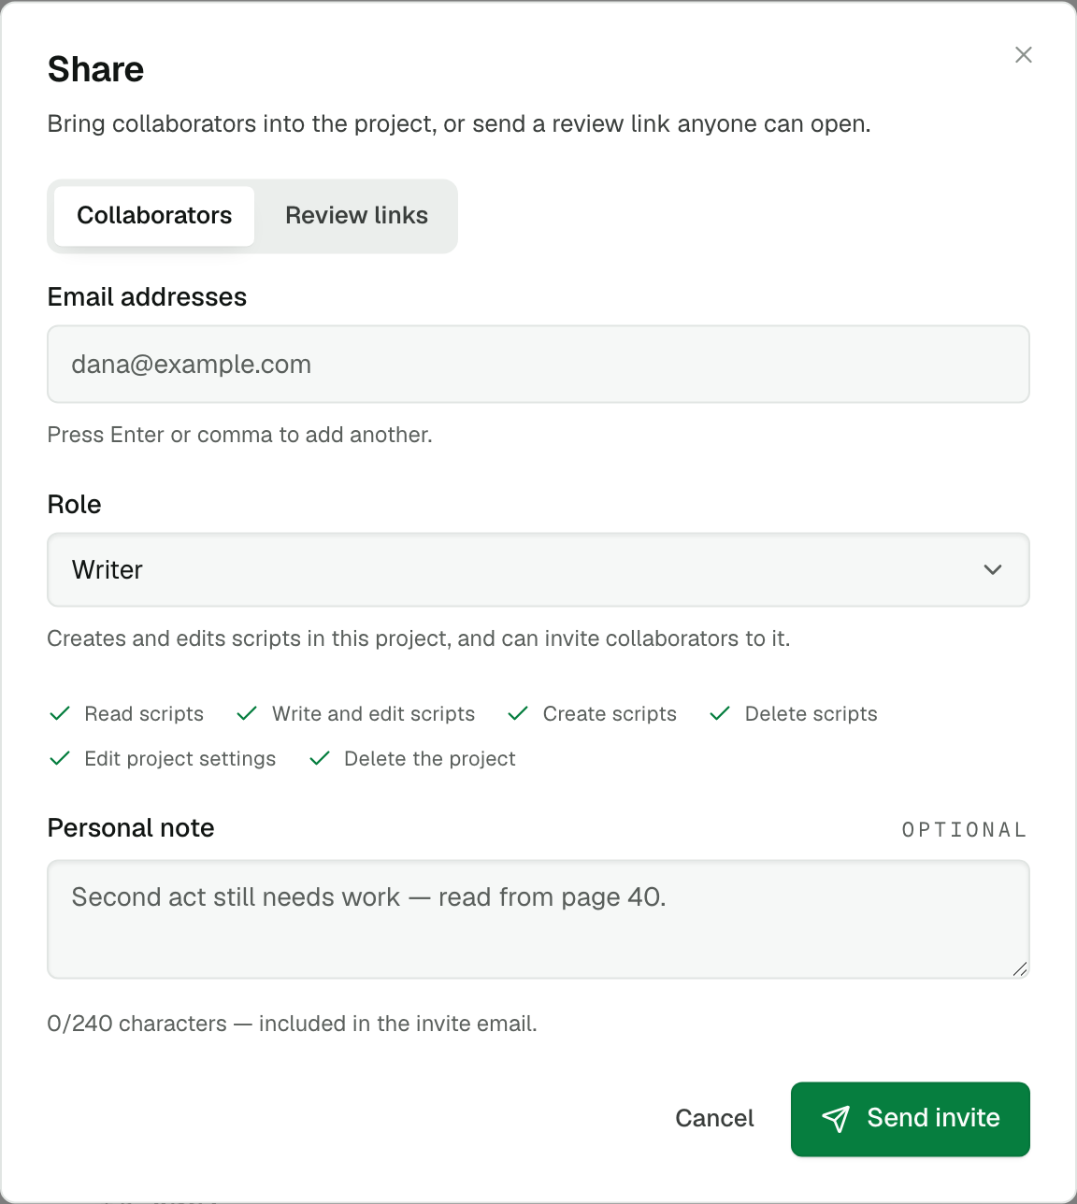Click the Cancel button
The height and width of the screenshot is (1204, 1077).
[x=714, y=1119]
